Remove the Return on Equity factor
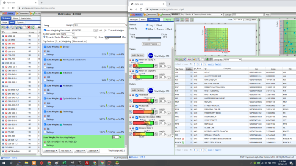Viewport: 296px width, 166px height. tap(130, 60)
